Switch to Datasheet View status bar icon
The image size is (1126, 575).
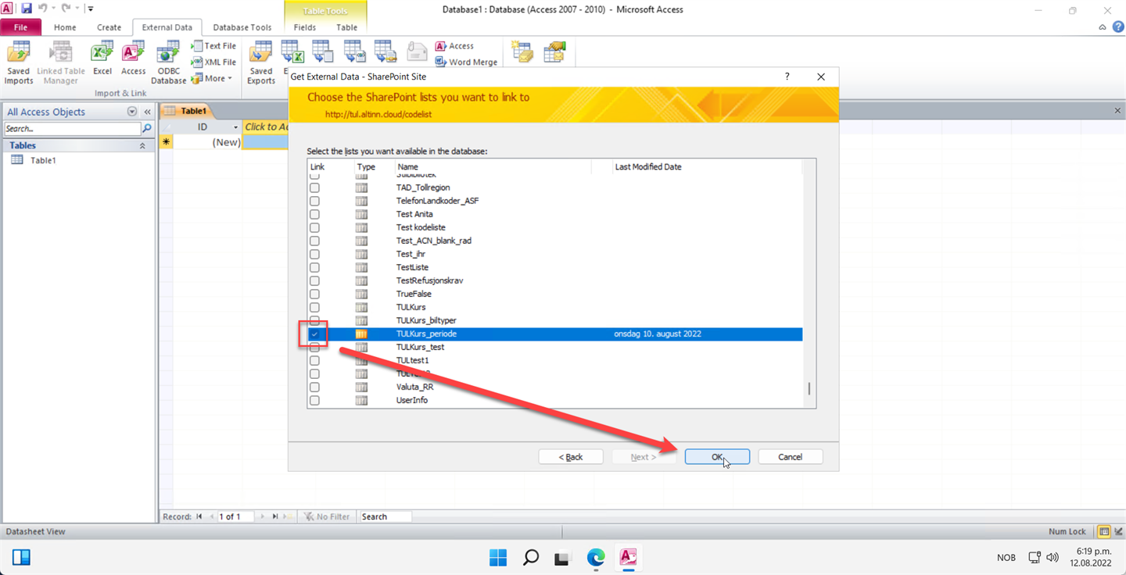tap(1104, 531)
